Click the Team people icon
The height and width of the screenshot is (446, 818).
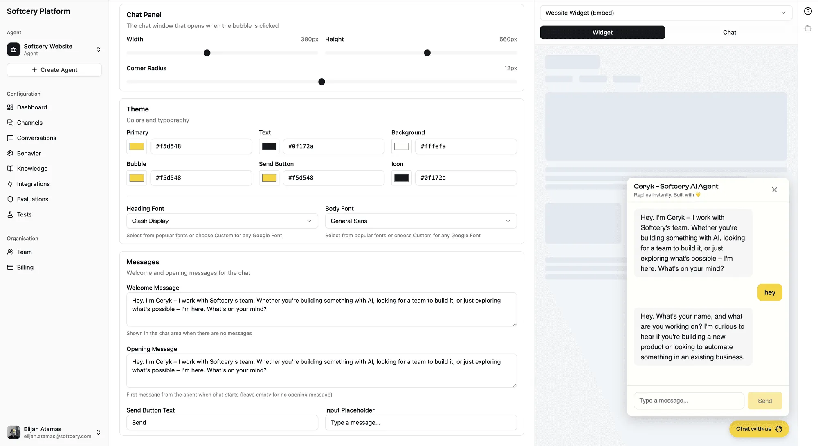(x=10, y=252)
